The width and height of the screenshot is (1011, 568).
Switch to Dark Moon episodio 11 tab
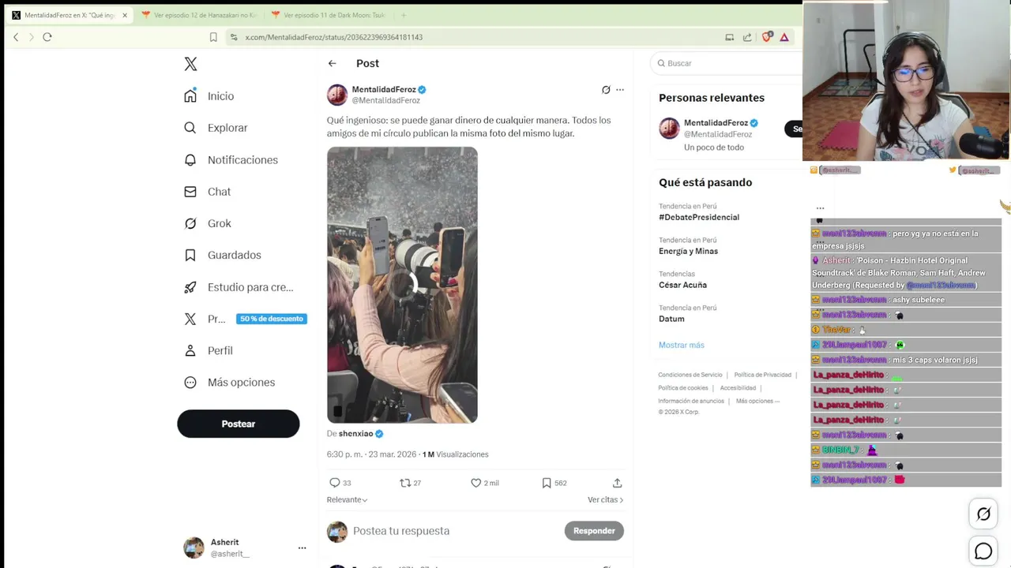pyautogui.click(x=328, y=15)
